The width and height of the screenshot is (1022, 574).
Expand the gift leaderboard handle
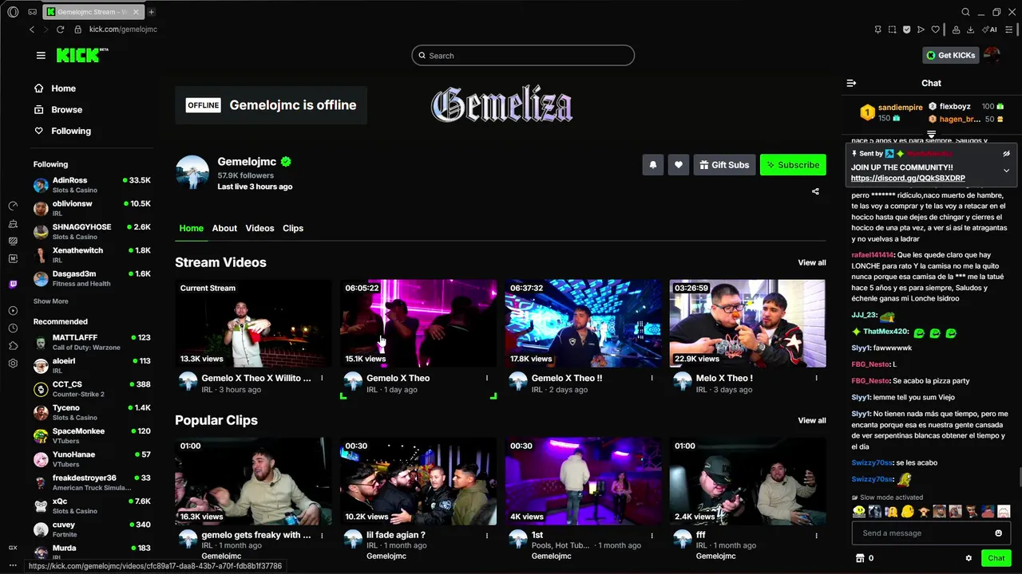[x=931, y=134]
